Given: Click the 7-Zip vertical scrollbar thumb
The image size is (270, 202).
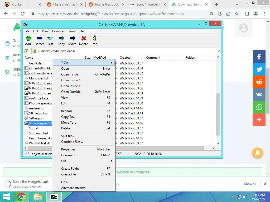Looking at the screenshot, I should point(218,114).
